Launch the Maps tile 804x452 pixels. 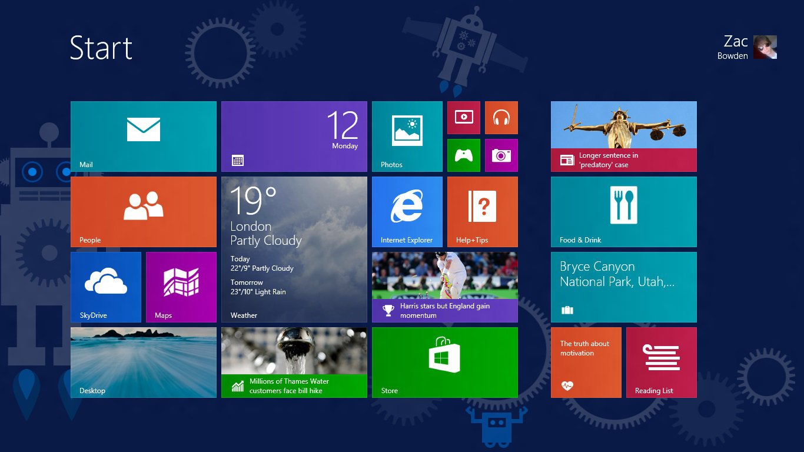pos(181,287)
